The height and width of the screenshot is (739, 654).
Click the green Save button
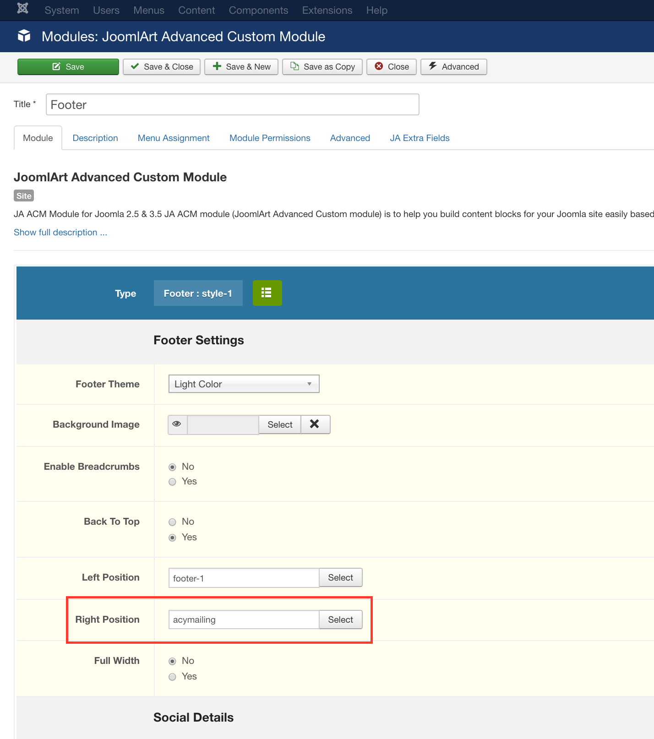68,67
